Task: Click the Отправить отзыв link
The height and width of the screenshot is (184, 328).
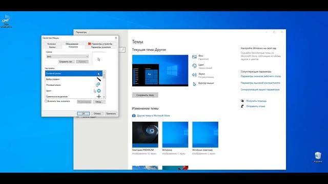Action: pos(256,106)
